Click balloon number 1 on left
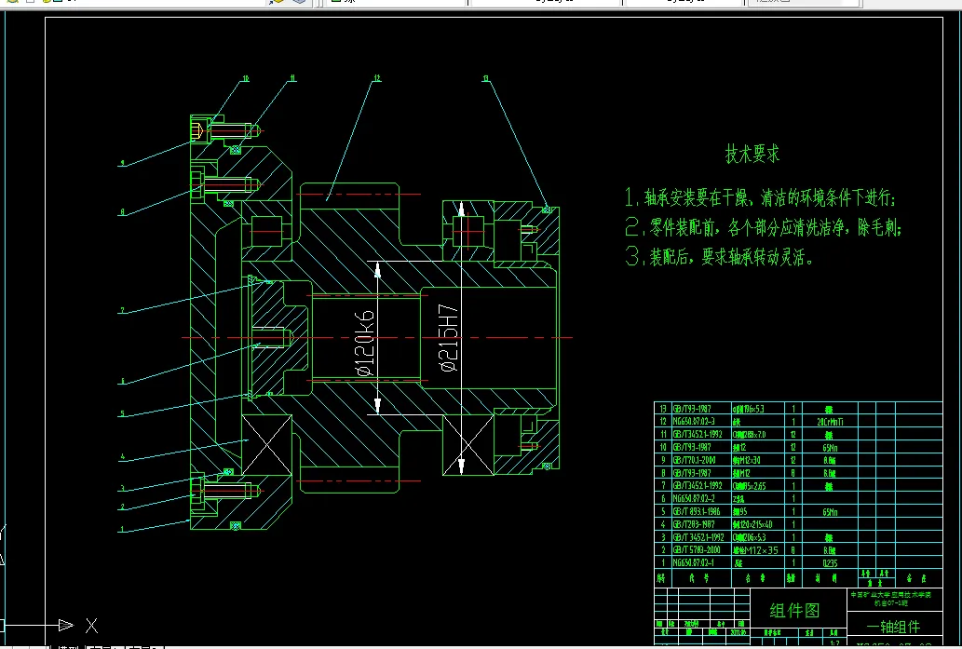Image resolution: width=962 pixels, height=649 pixels. tap(122, 530)
